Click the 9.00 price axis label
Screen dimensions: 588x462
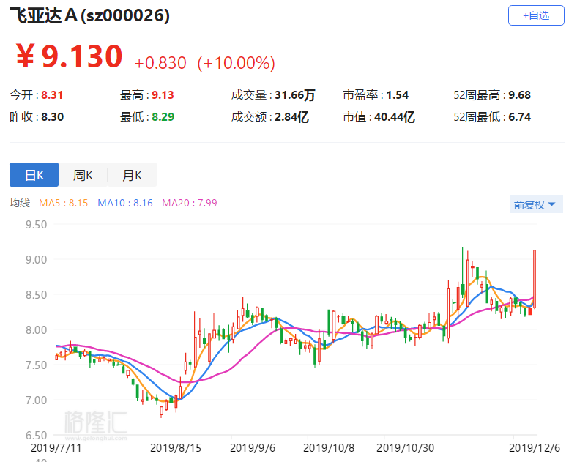coord(36,259)
